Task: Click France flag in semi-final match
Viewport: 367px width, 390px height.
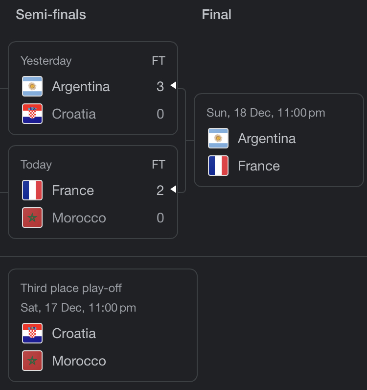Action: (32, 190)
